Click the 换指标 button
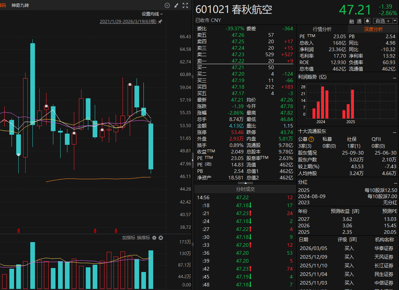This screenshot has height=290, width=399. (x=143, y=238)
